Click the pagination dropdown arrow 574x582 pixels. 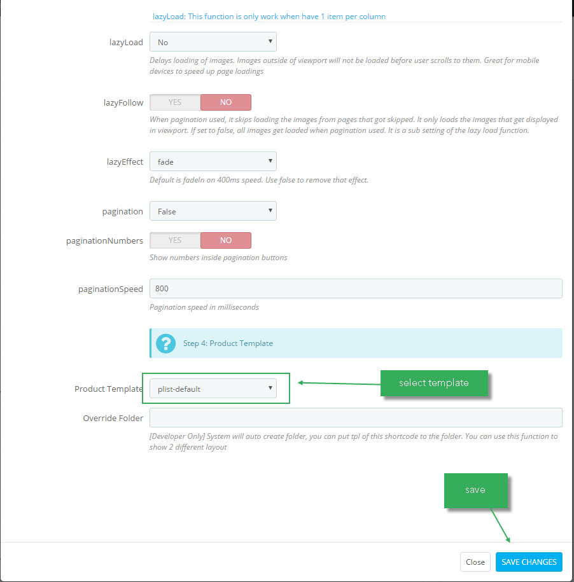[x=270, y=211]
